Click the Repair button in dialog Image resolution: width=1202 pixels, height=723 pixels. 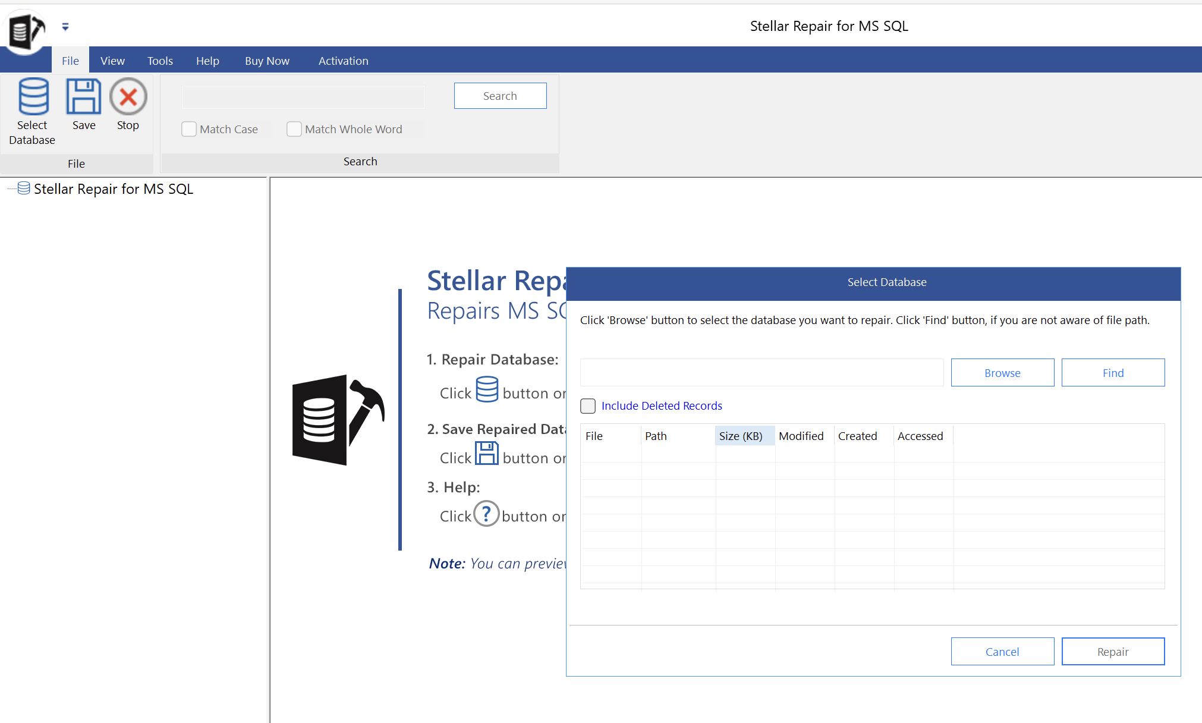coord(1113,652)
